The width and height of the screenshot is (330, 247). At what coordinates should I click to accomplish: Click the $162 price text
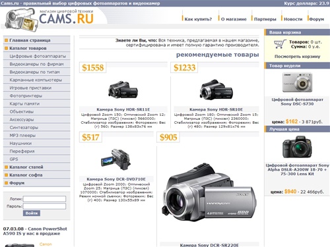pyautogui.click(x=292, y=121)
